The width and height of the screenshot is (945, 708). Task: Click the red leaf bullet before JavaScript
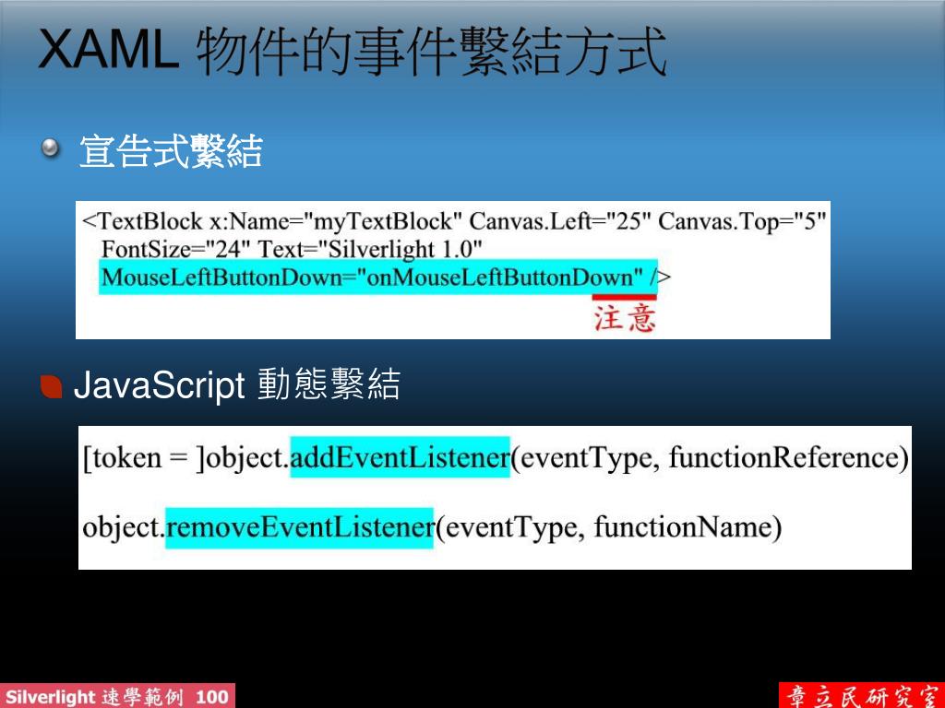pyautogui.click(x=52, y=386)
